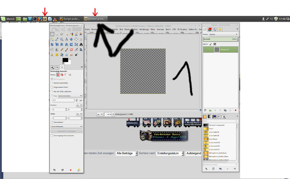The width and height of the screenshot is (290, 179).
Task: Select the Ellipse Select tool
Action: pyautogui.click(x=57, y=34)
